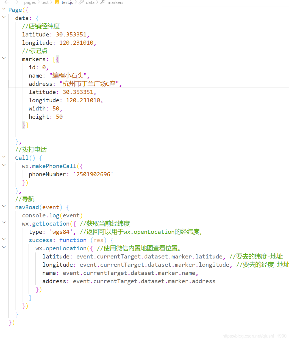Open the pages breadcrumb item
This screenshot has height=341, width=289.
(x=30, y=2)
